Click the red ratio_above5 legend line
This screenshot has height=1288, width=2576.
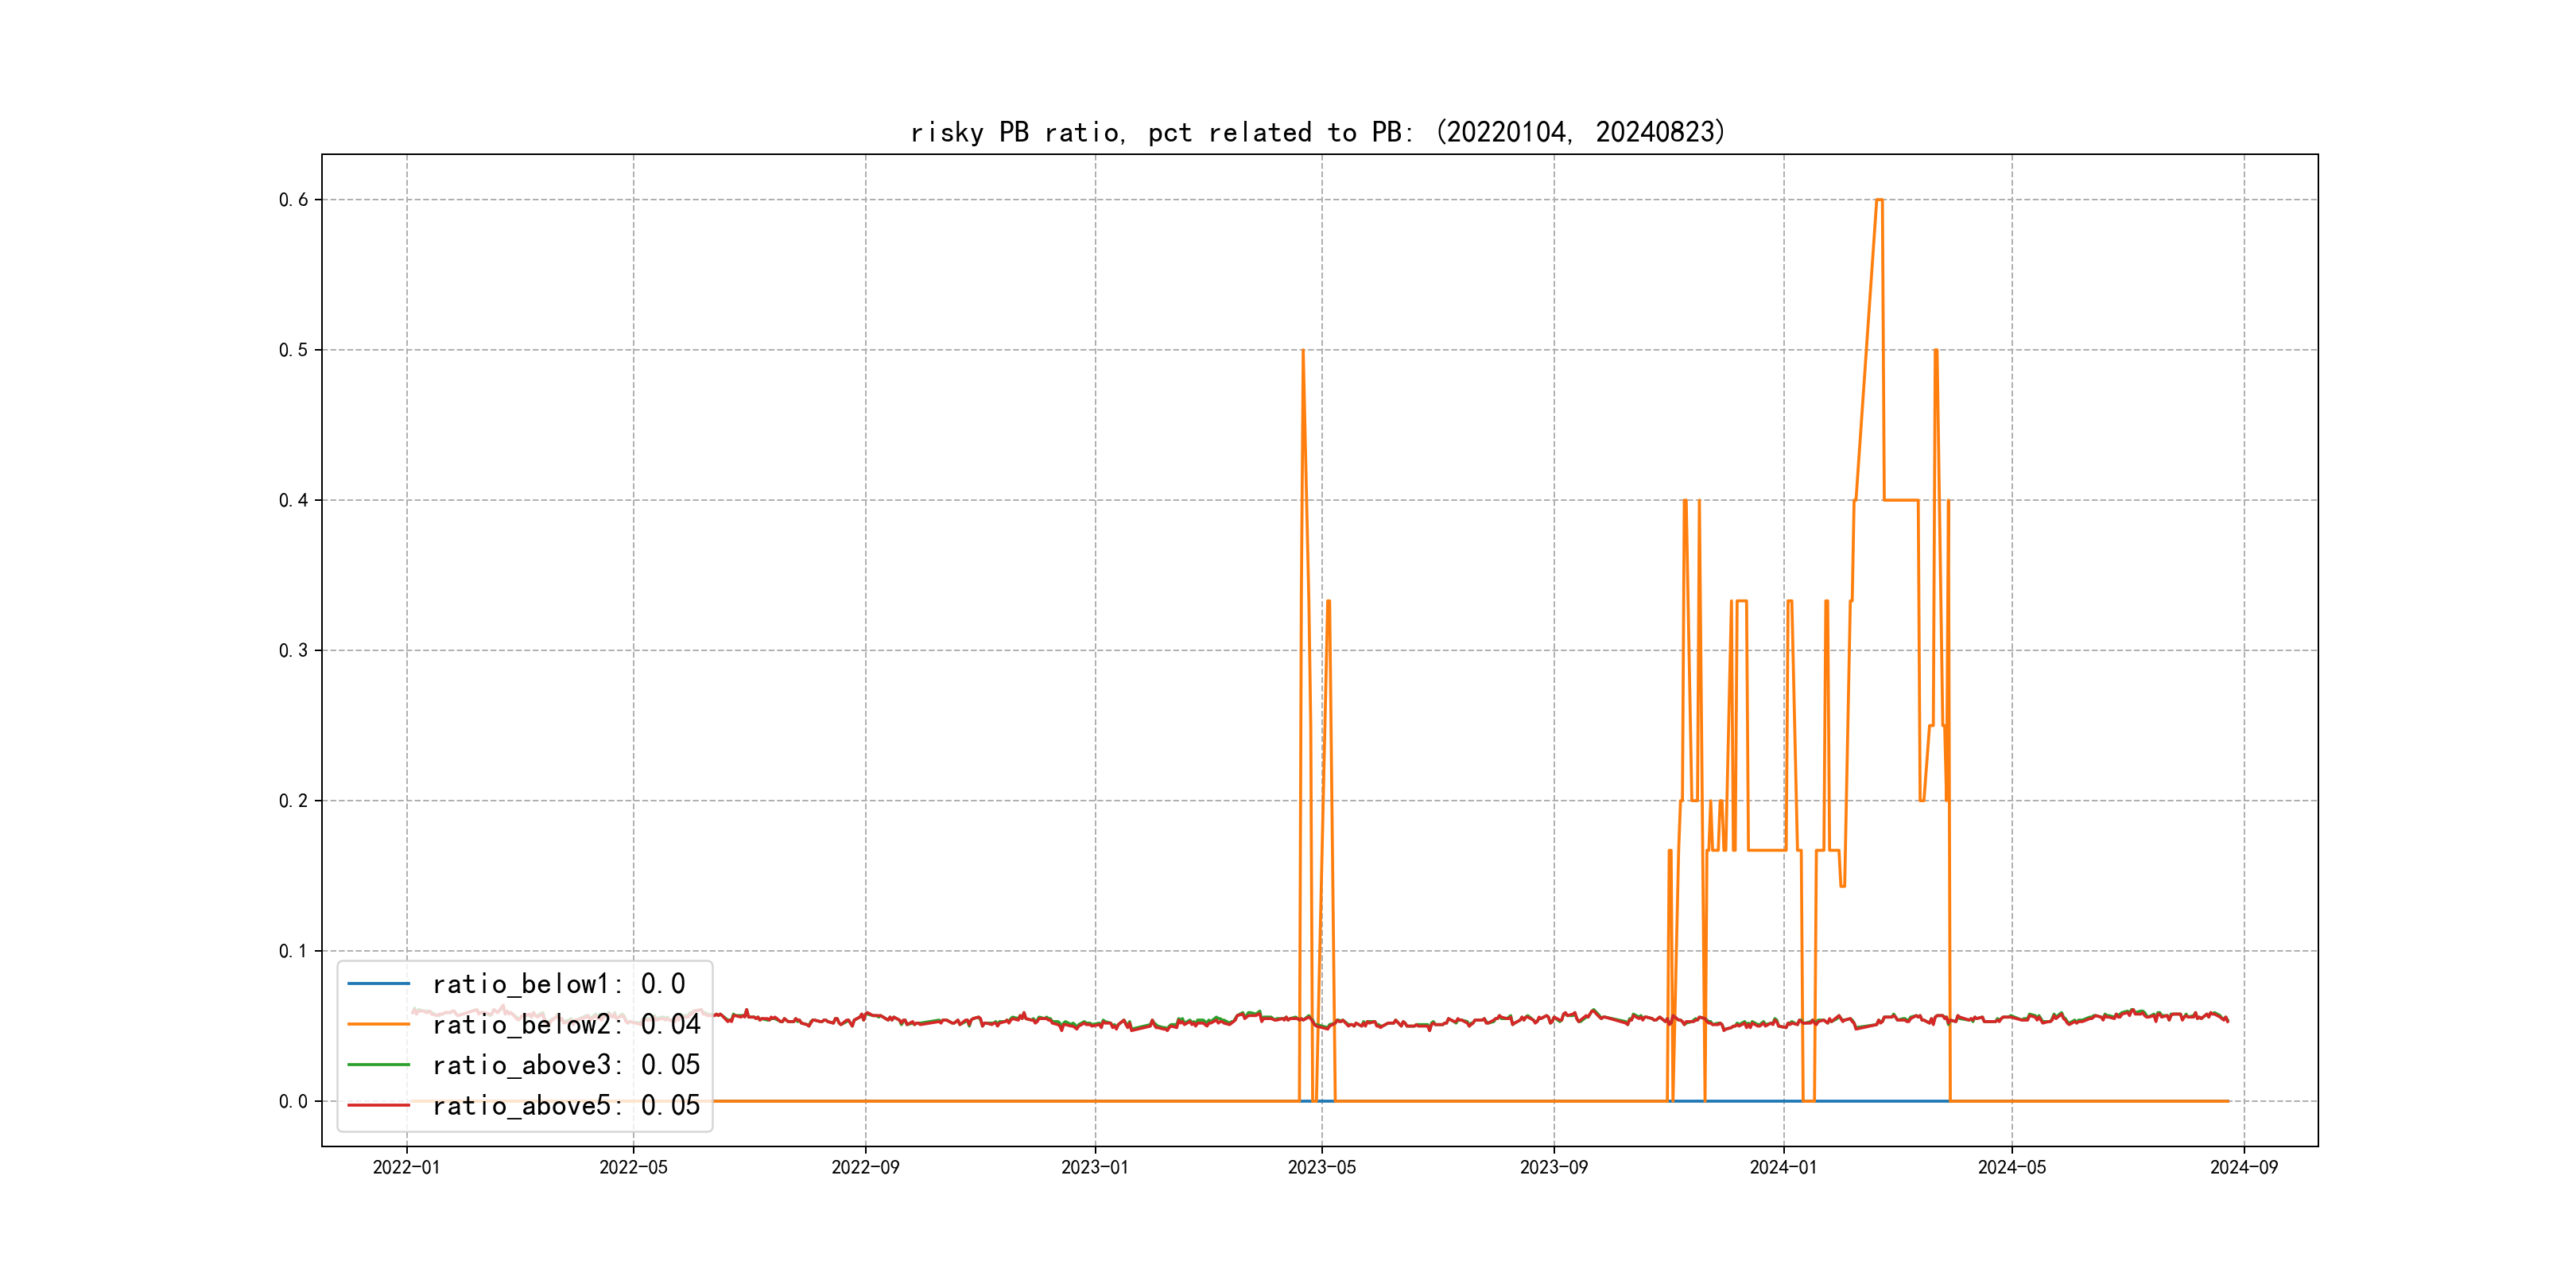(x=378, y=1105)
